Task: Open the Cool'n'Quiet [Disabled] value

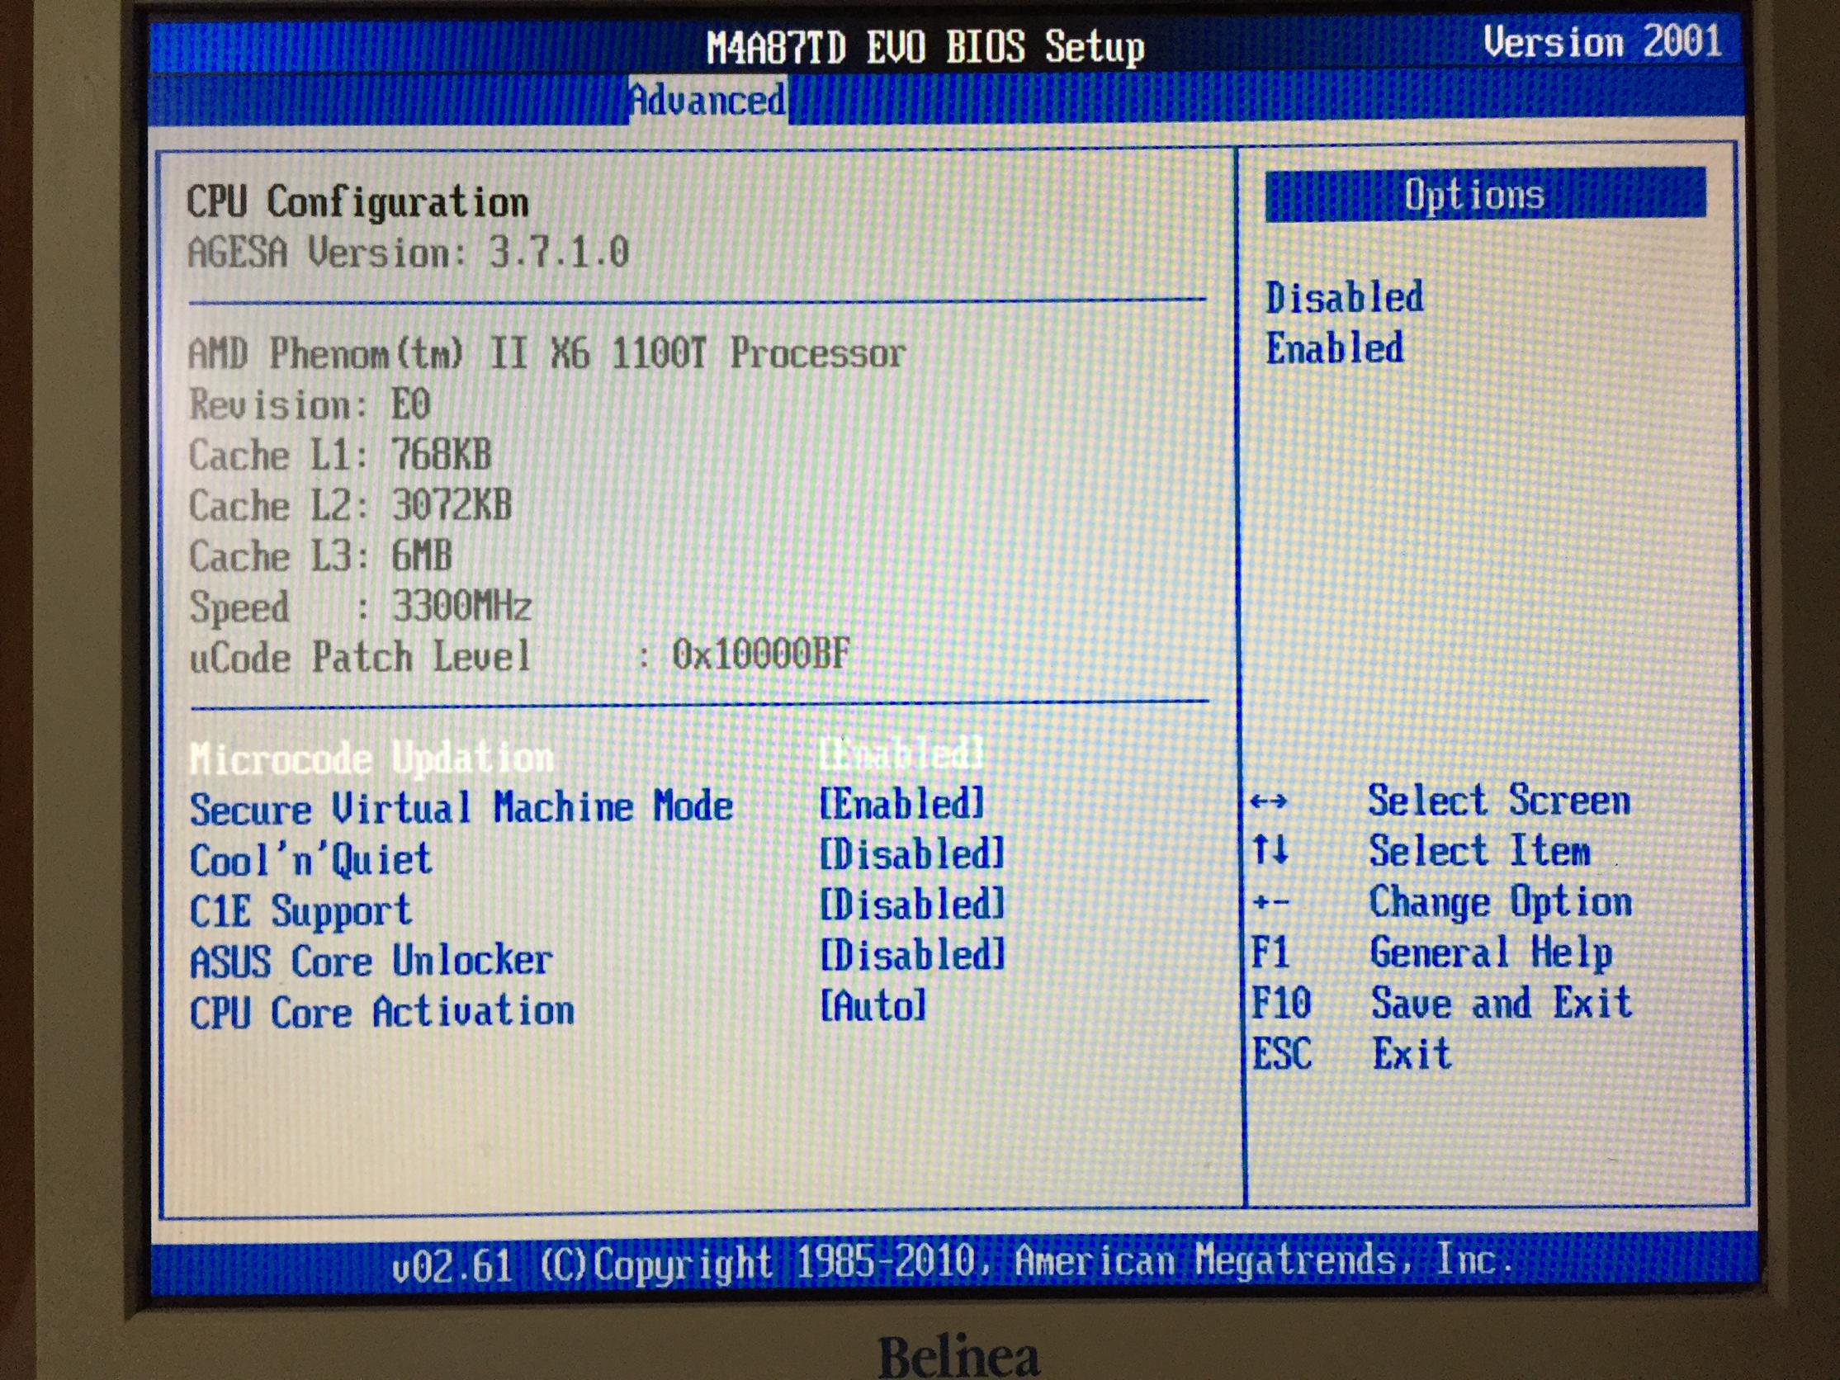Action: [x=911, y=854]
